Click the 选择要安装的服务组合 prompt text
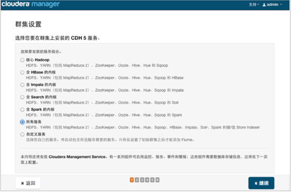 (x=41, y=52)
